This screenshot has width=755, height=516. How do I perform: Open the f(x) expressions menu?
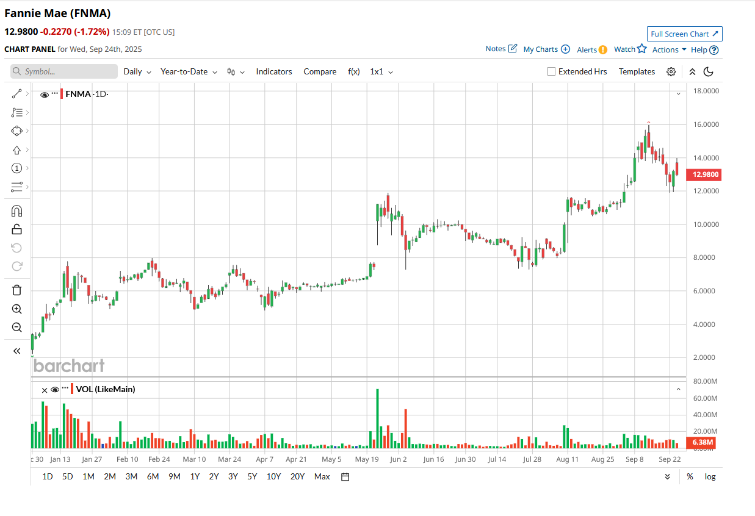coord(354,71)
